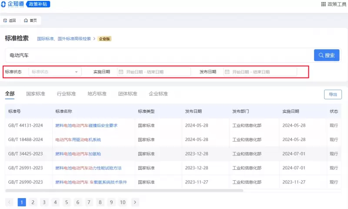Open the 政策工具 grid menu
This screenshot has height=209, width=348.
coord(323,4)
